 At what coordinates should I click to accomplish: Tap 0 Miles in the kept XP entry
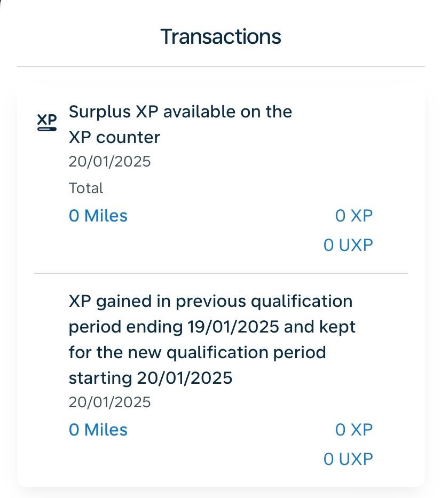click(98, 430)
